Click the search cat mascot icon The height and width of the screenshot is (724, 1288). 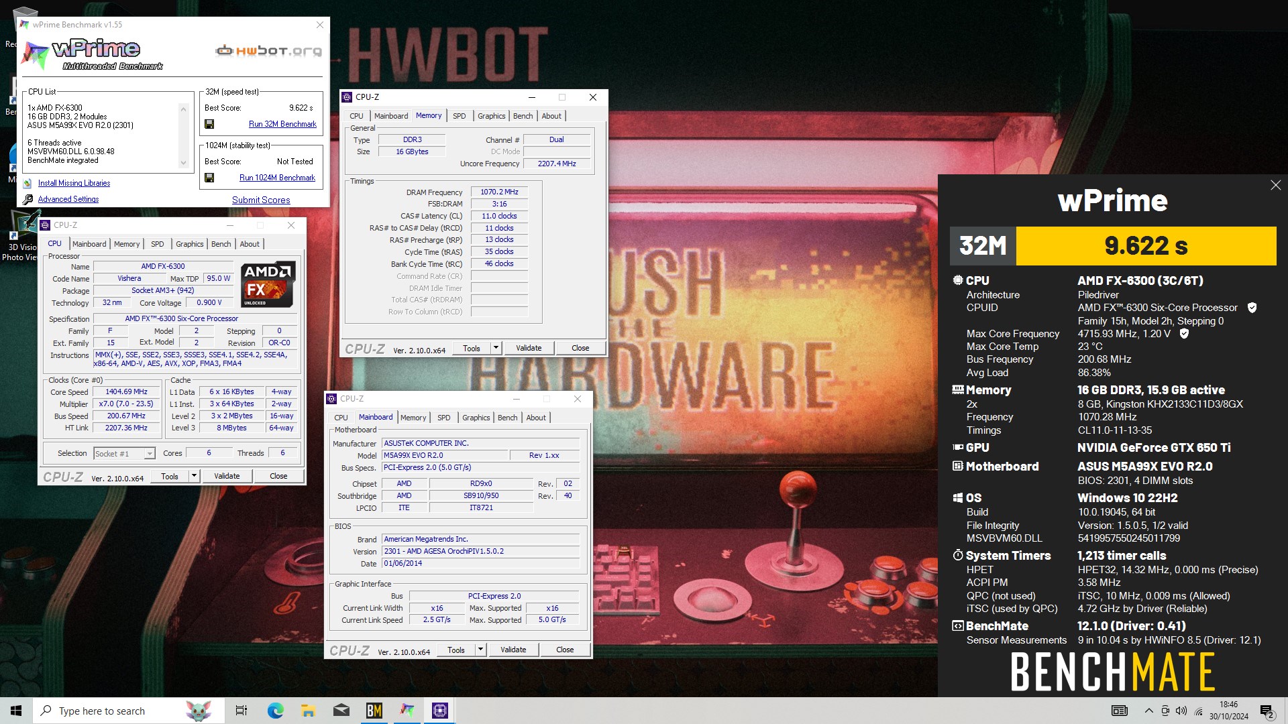pos(198,711)
